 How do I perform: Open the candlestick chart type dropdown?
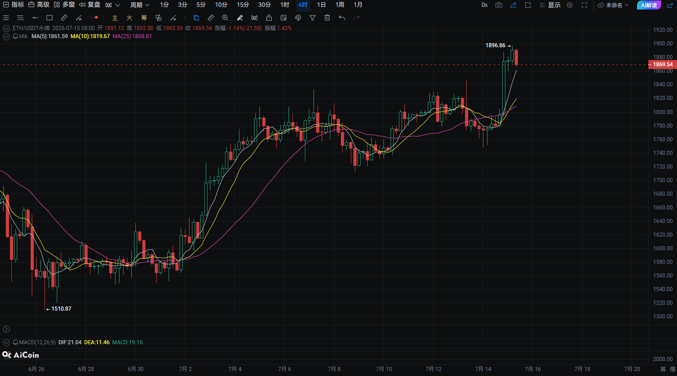coord(113,5)
